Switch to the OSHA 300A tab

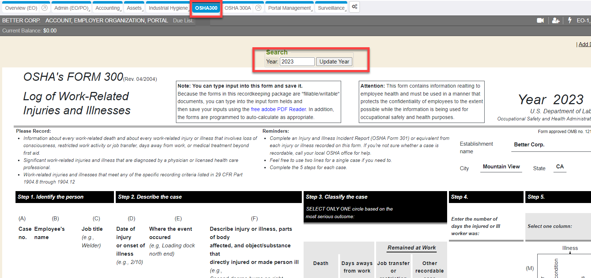click(x=237, y=8)
